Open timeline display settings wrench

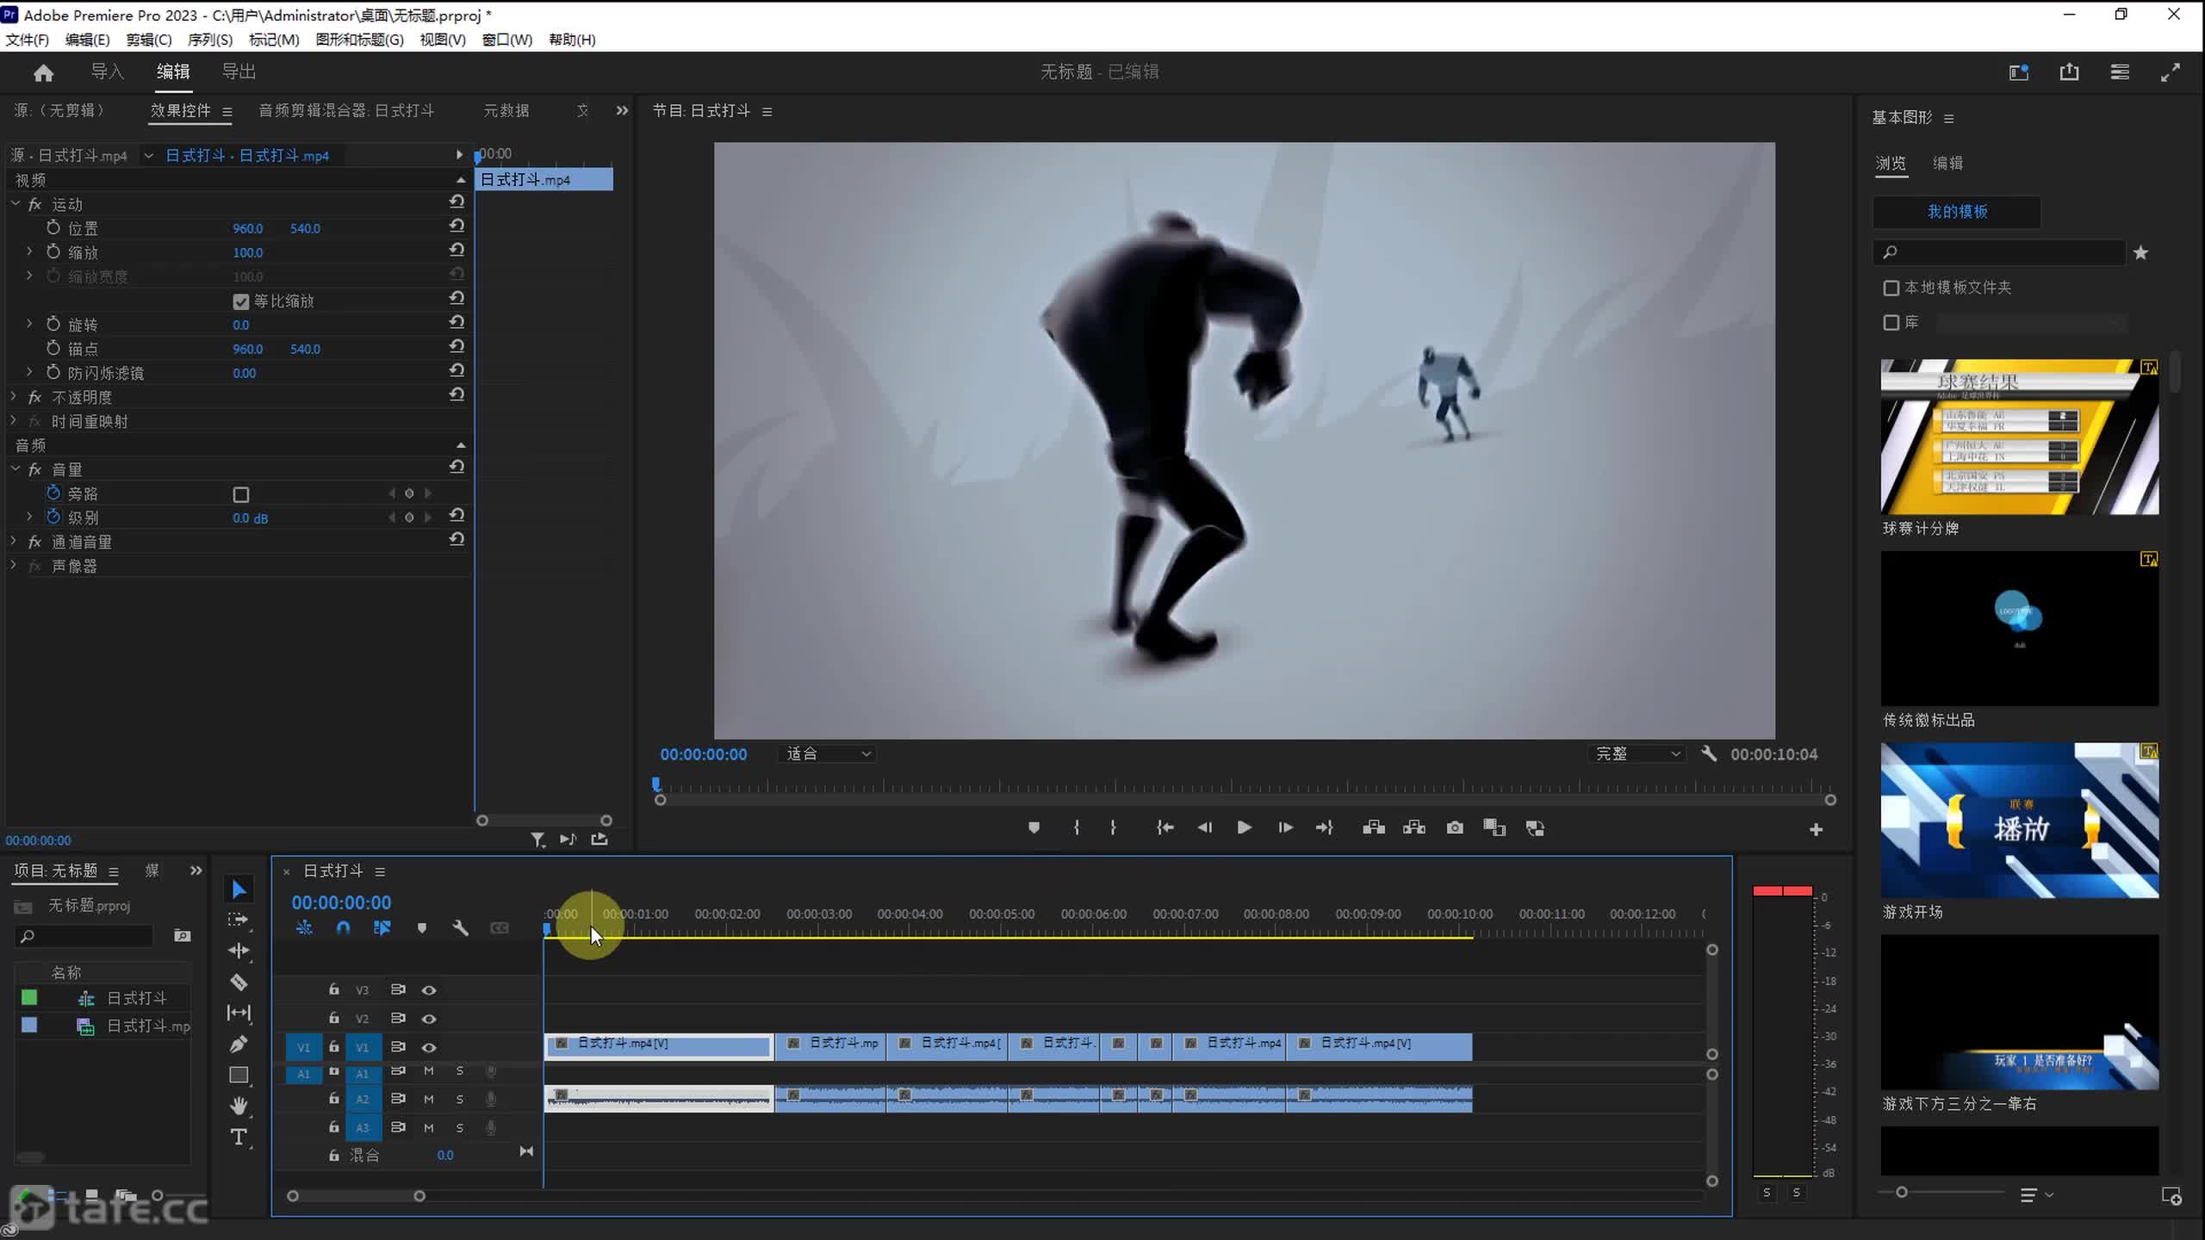pos(460,927)
